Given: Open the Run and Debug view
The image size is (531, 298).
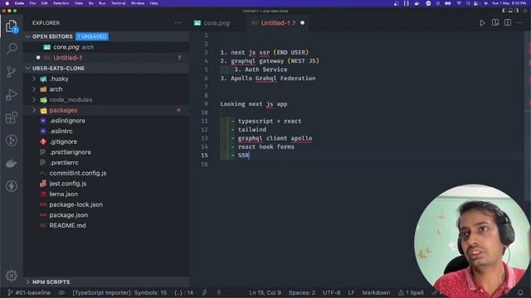Looking at the screenshot, I should click(x=12, y=95).
